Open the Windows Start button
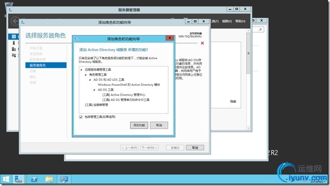The width and height of the screenshot is (330, 186). coord(6,179)
